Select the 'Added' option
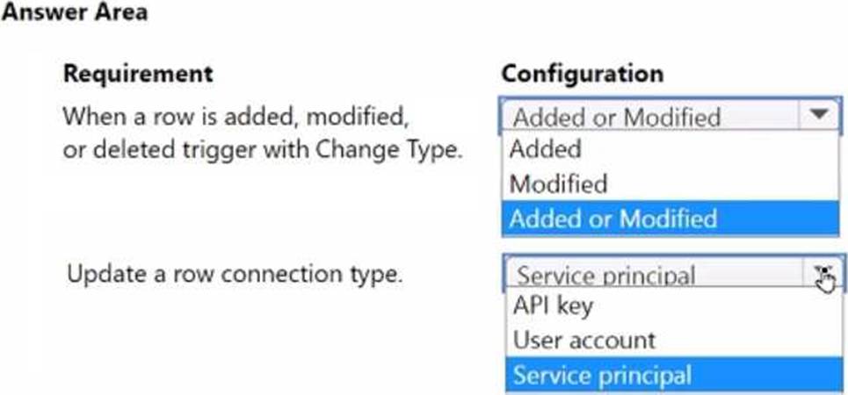The width and height of the screenshot is (848, 395). 546,149
